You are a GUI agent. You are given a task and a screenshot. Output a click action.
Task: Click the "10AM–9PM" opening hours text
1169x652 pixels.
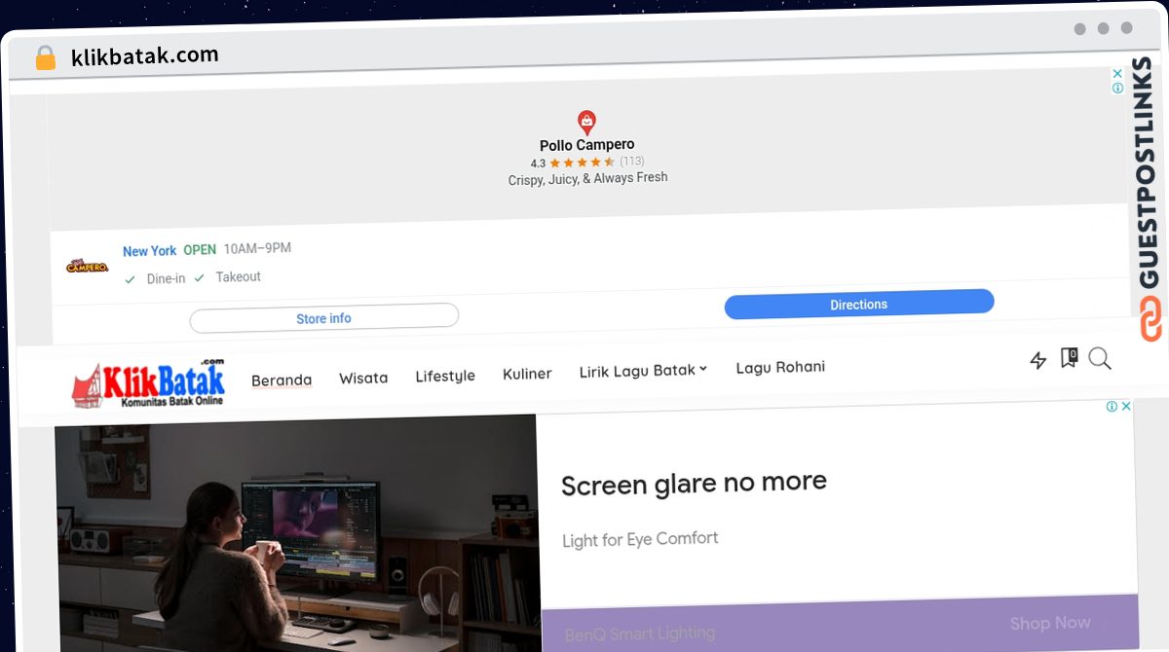(257, 248)
